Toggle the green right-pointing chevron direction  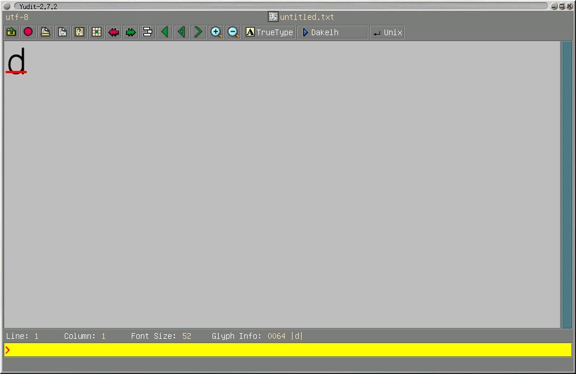[x=198, y=32]
